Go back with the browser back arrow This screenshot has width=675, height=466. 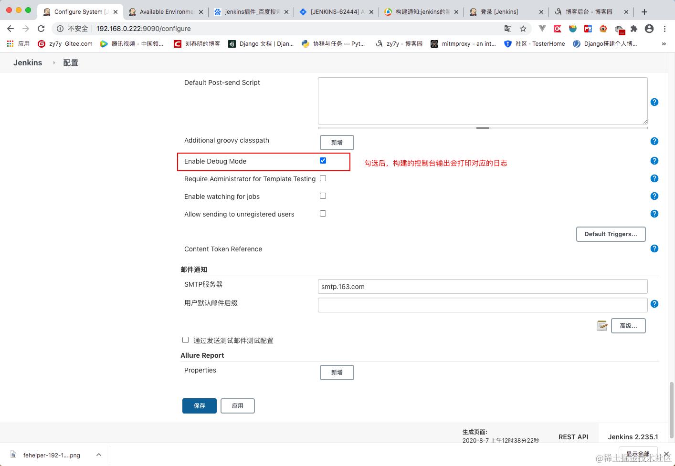(11, 29)
